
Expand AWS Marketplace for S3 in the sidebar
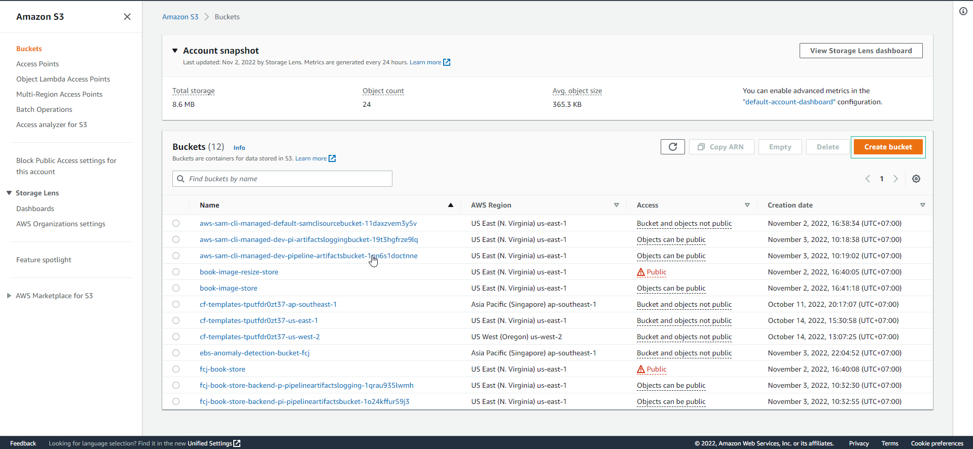(9, 296)
